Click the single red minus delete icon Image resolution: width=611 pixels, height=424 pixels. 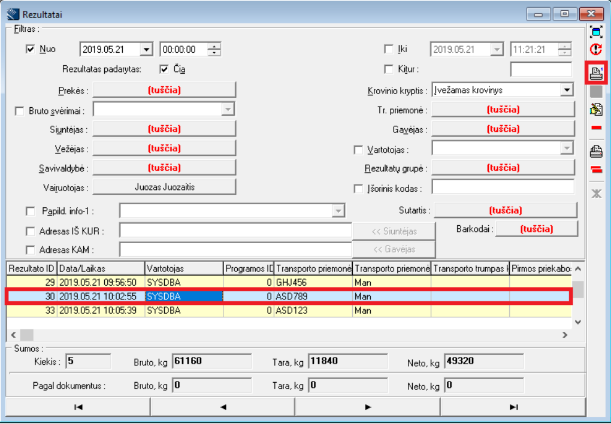click(596, 128)
